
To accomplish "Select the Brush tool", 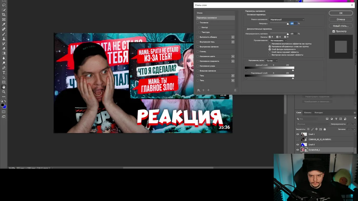I will coord(4,34).
